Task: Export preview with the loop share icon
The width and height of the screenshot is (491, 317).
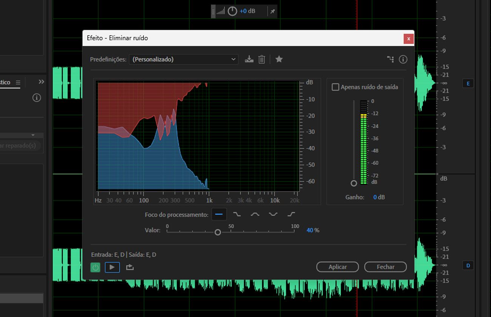Action: point(130,267)
